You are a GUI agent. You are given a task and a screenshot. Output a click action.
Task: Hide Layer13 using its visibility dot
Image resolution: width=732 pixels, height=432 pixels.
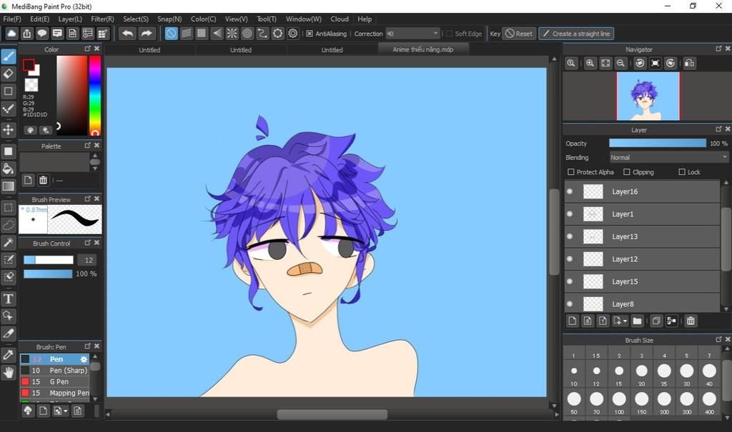point(570,236)
